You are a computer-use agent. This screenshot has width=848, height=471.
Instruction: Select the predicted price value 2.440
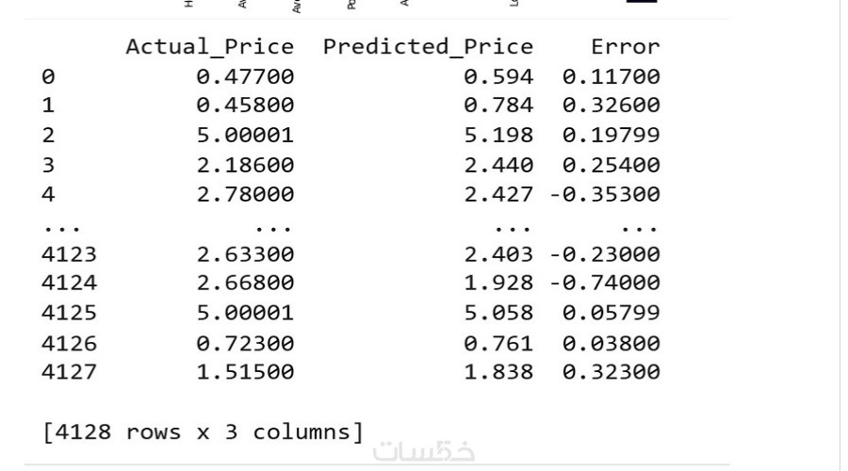[497, 165]
